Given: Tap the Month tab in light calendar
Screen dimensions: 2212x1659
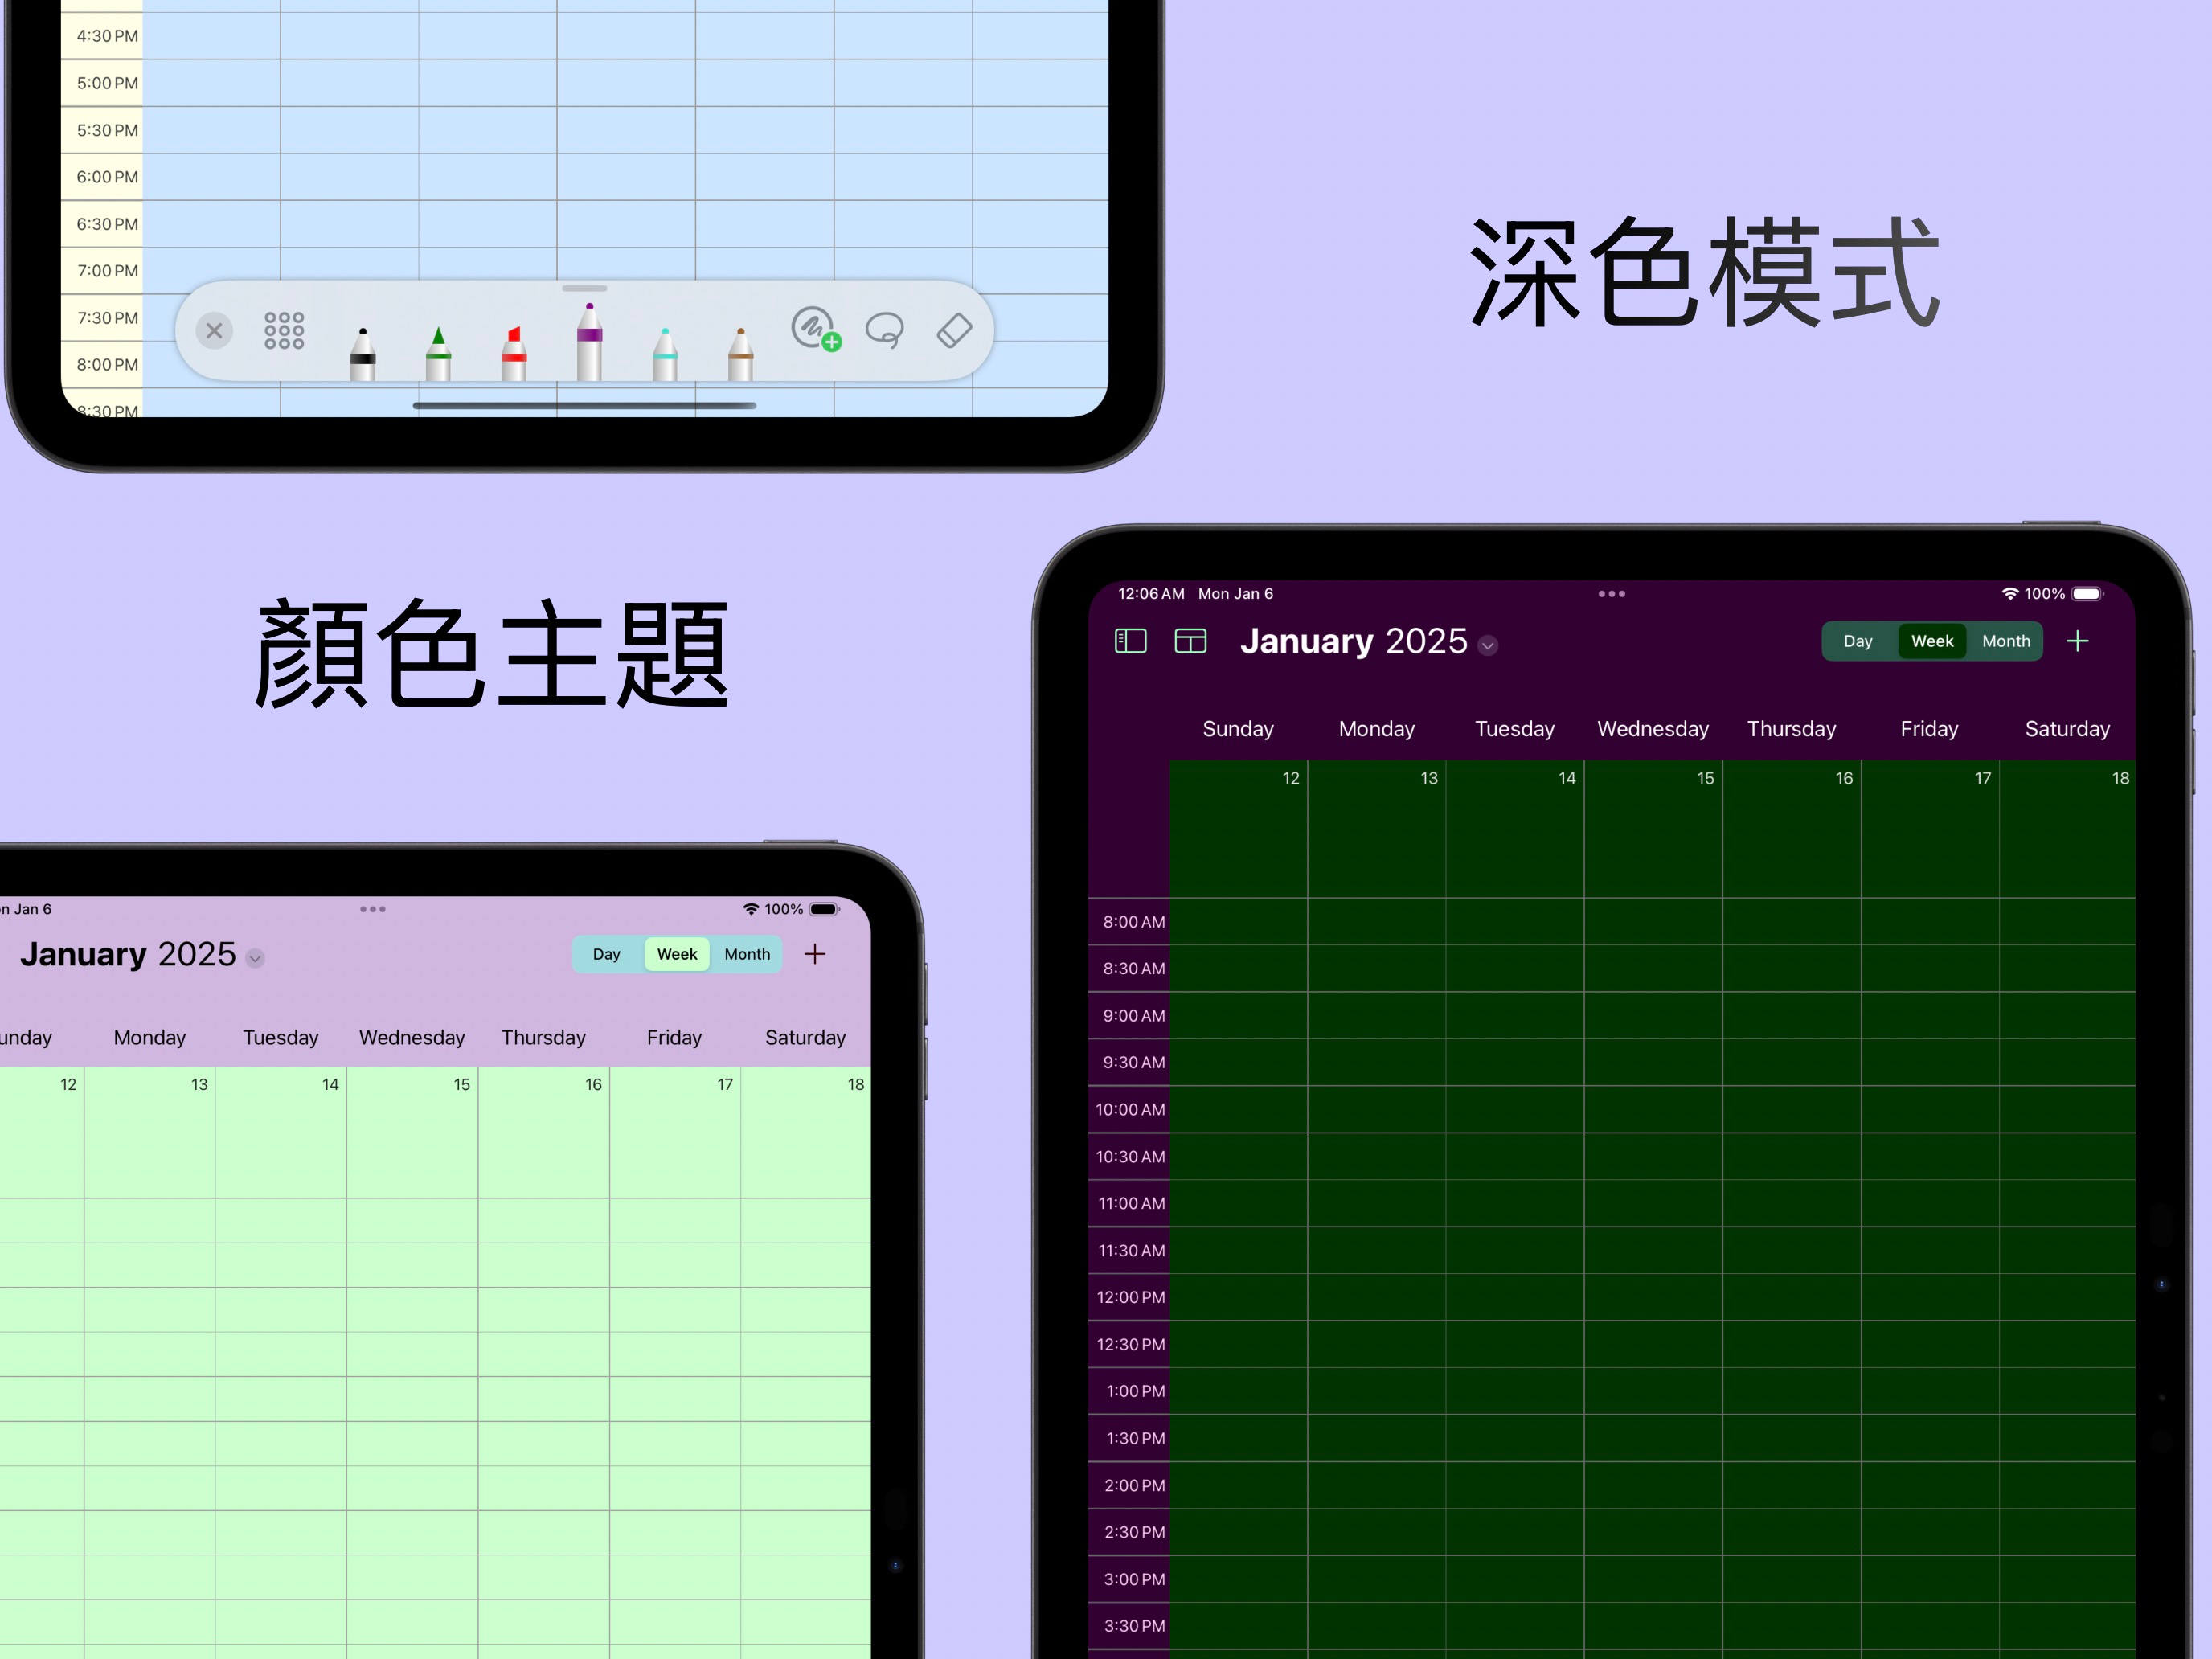Looking at the screenshot, I should pos(746,954).
